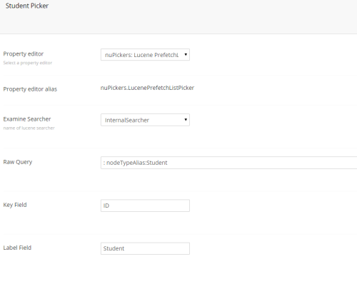357x289 pixels.
Task: Click the Raw Query label
Action: pos(18,162)
